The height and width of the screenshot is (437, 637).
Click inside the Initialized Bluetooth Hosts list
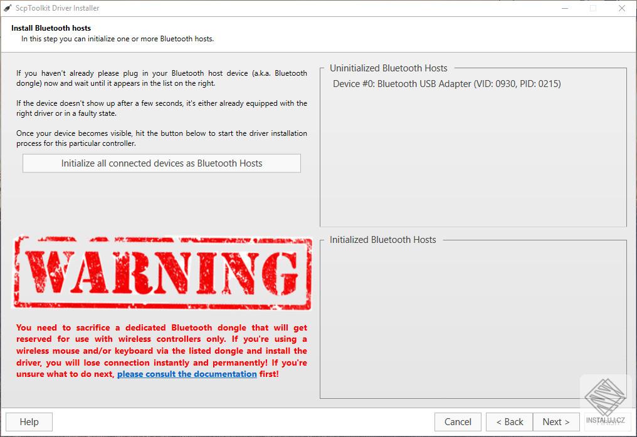(473, 321)
